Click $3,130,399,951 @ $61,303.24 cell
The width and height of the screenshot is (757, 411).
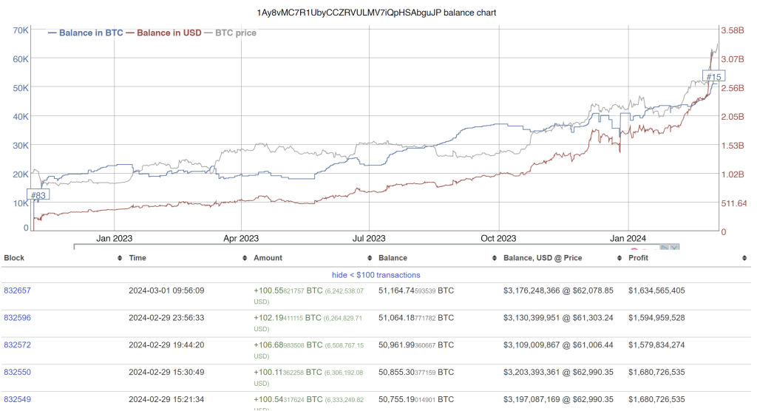point(559,318)
